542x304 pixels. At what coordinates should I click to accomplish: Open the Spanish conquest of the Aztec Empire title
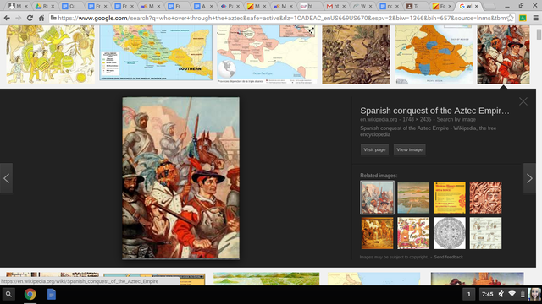coord(434,111)
